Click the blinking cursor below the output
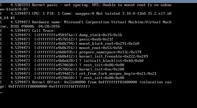197x108 pixels. click(1, 92)
